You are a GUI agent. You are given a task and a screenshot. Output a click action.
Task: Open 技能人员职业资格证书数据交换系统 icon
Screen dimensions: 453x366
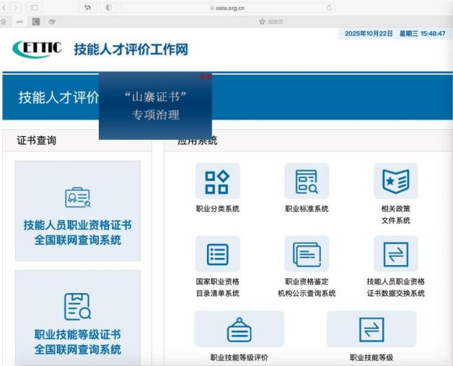395,254
